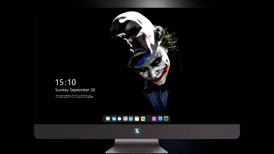
Task: Open the gray Camera app in dock
Action: pyautogui.click(x=166, y=119)
